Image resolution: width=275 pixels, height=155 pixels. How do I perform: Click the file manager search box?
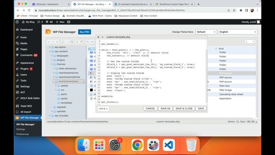pyautogui.click(x=250, y=42)
